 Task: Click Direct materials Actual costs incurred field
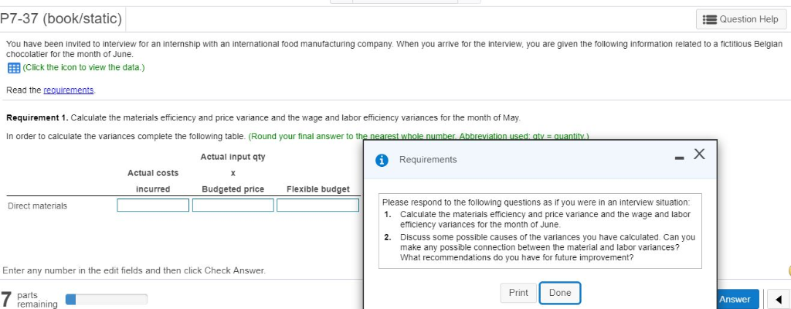click(x=153, y=205)
